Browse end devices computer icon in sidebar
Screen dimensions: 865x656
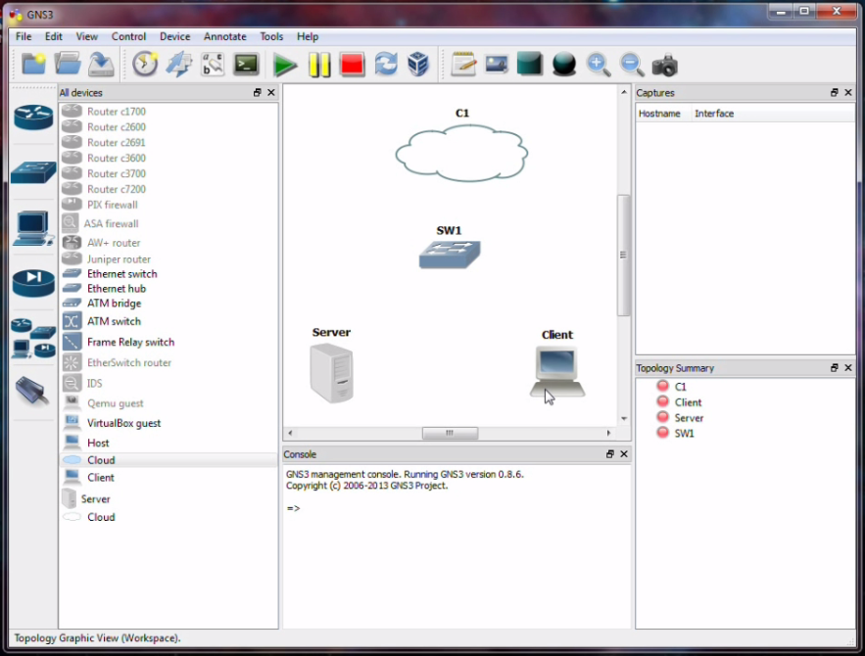[33, 228]
